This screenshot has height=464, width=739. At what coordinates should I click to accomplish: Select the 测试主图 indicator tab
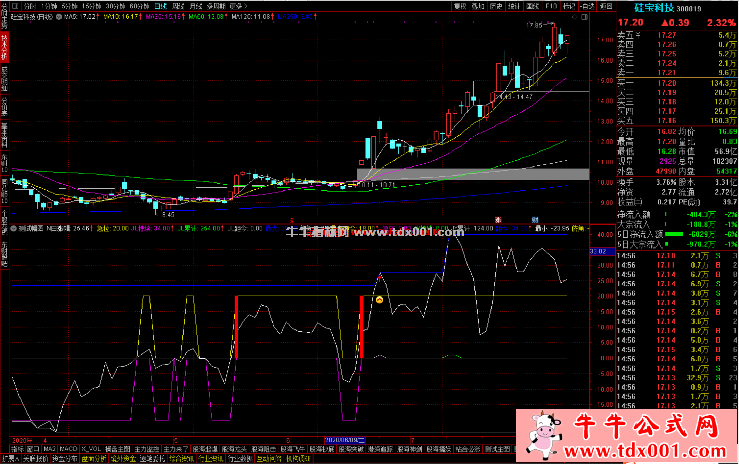(x=497, y=449)
